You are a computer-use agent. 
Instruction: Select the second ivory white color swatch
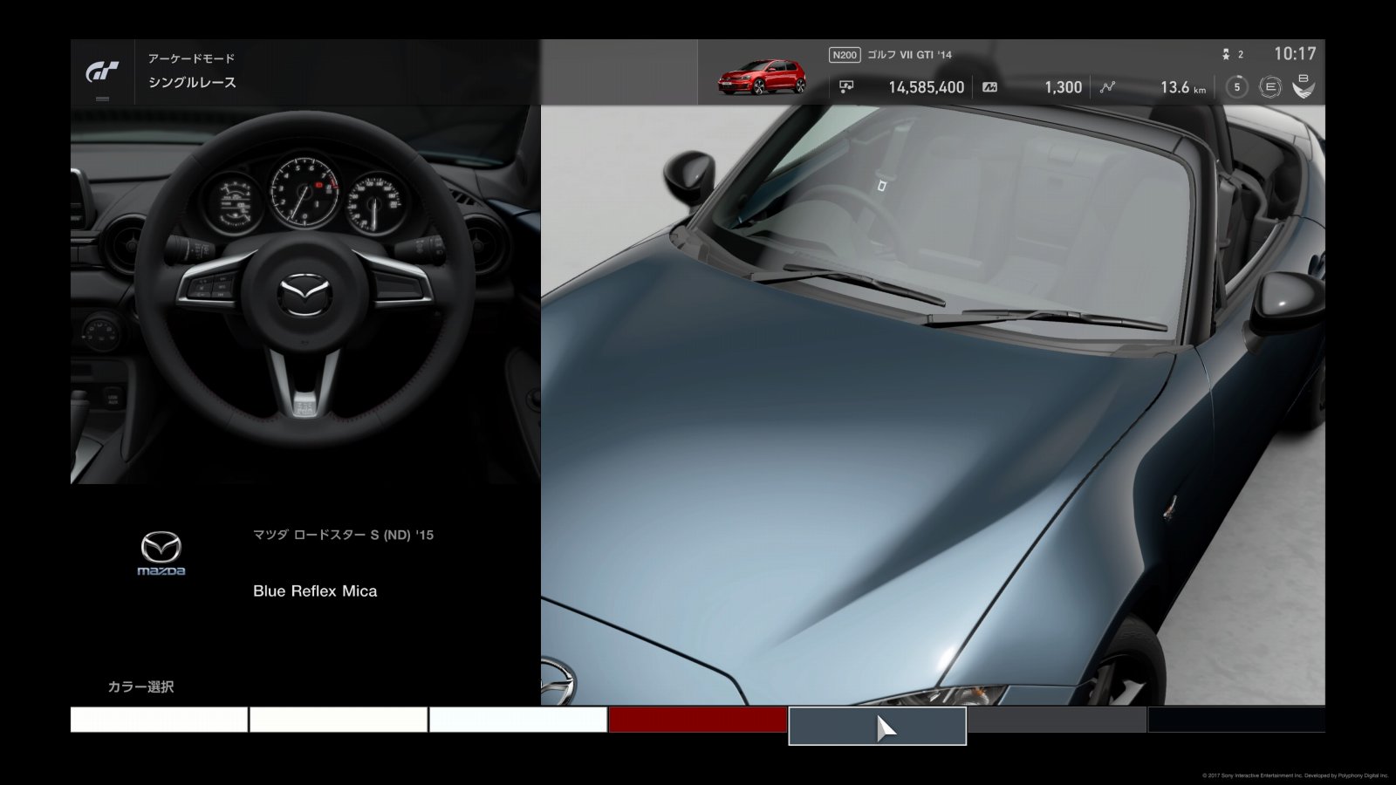(x=339, y=720)
